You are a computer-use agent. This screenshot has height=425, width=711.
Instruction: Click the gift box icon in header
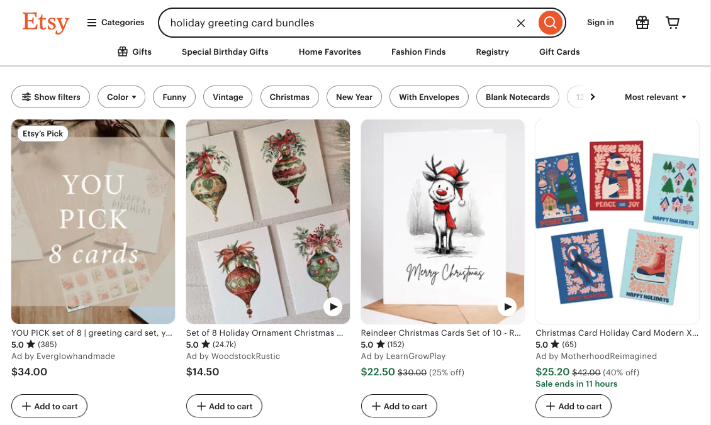coord(642,23)
